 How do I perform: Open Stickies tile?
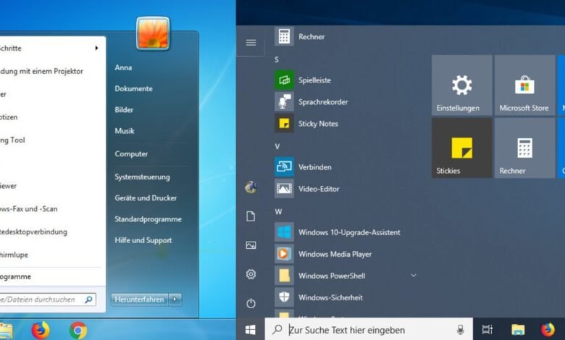(462, 148)
